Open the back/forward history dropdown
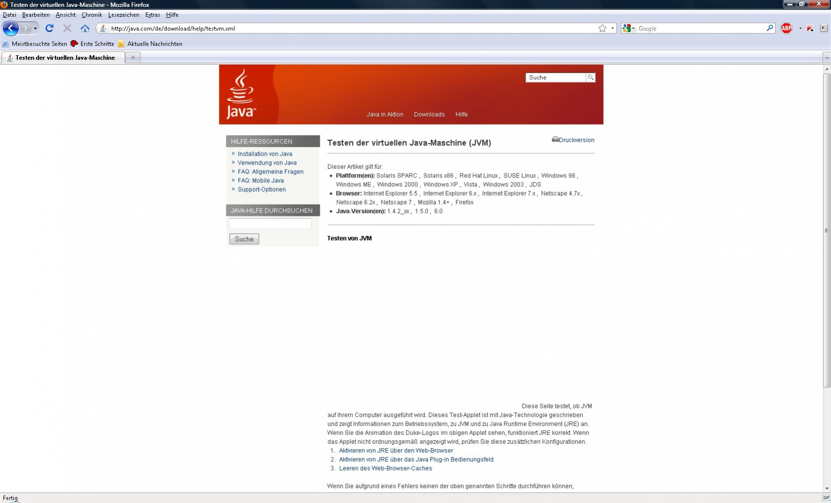This screenshot has height=503, width=831. tap(35, 28)
